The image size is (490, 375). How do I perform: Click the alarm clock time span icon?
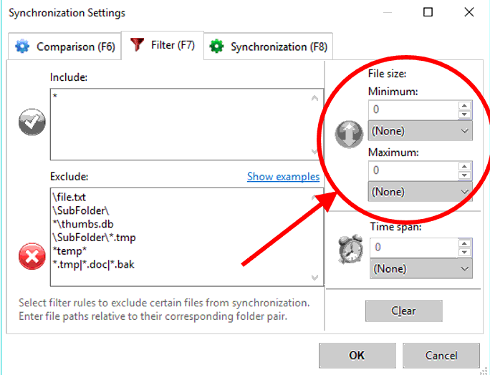coord(351,249)
